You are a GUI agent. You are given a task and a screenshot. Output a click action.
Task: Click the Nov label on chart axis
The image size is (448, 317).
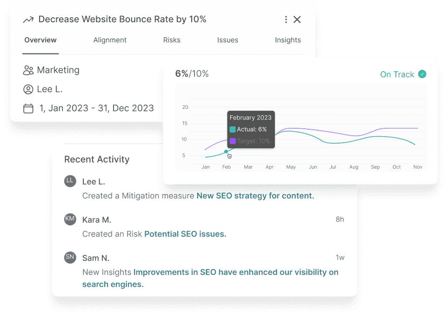coord(418,167)
